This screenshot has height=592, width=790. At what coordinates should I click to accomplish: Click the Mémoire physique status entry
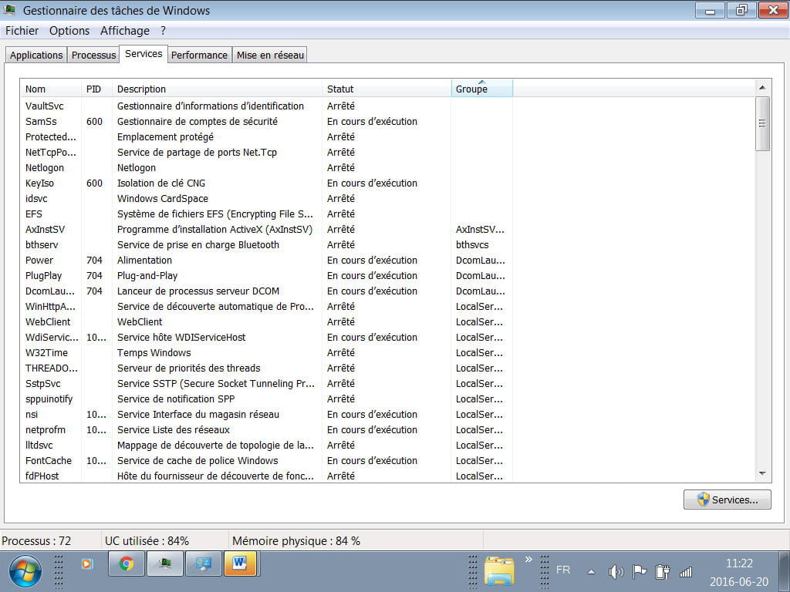(295, 540)
